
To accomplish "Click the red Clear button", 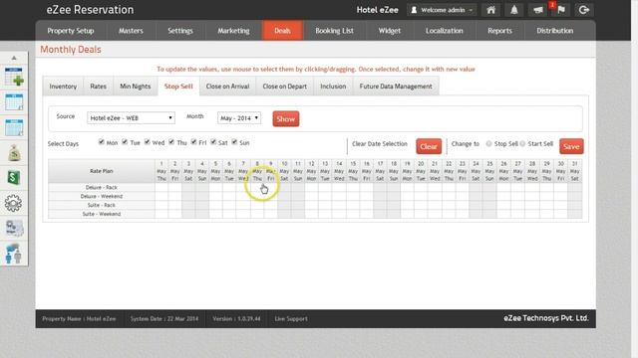I will click(x=429, y=146).
